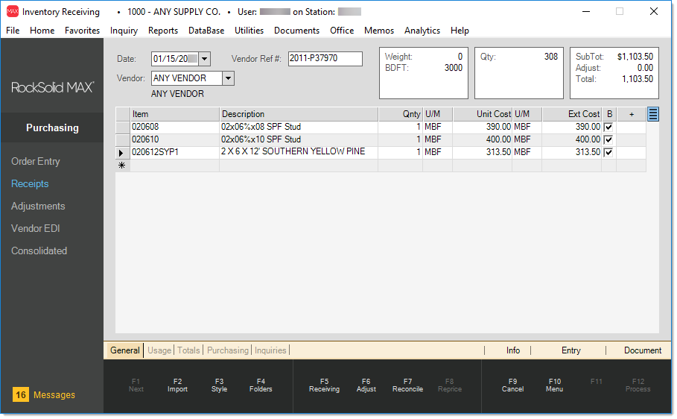Select the Info panel tab
Screen dimensions: 677x419
513,350
